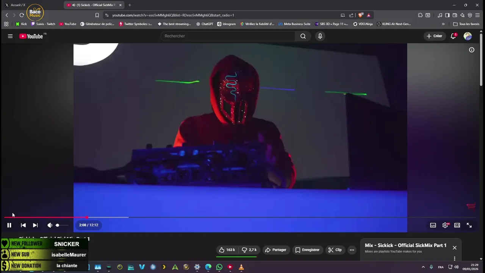Toggle the browser sidebar panel
This screenshot has width=485, height=273.
447,15
